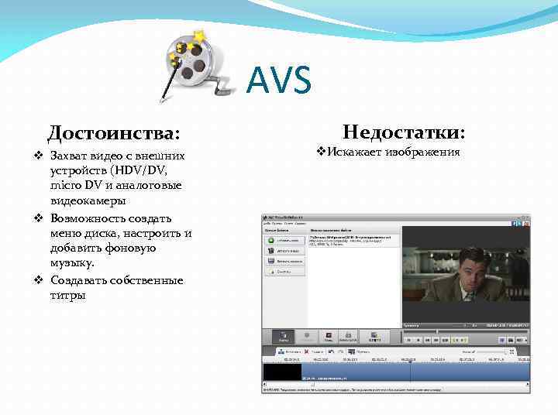Click the scissors cut icon above timeline
558x418 pixels.
coord(306,351)
